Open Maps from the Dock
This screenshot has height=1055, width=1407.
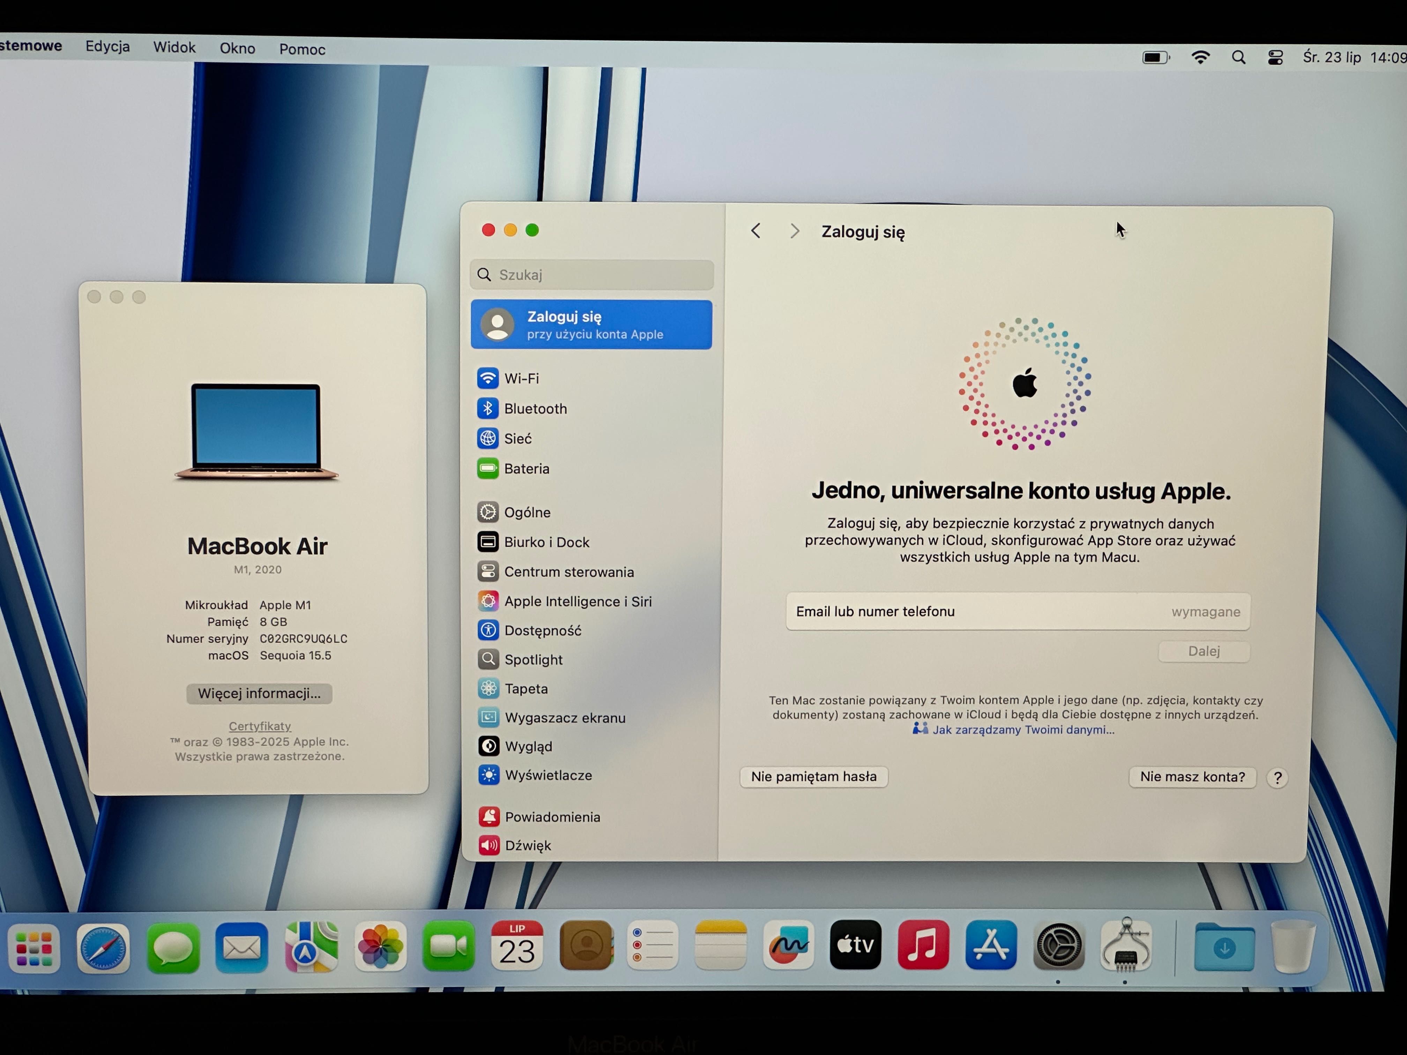coord(311,948)
